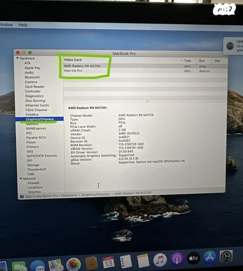Close the MacBook Pro window
This screenshot has height=271, width=243.
tap(18, 53)
